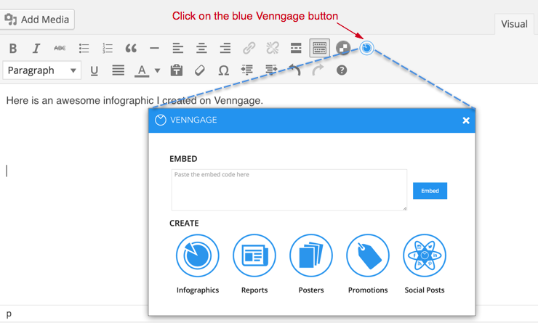Click the Promotions label

pyautogui.click(x=368, y=290)
